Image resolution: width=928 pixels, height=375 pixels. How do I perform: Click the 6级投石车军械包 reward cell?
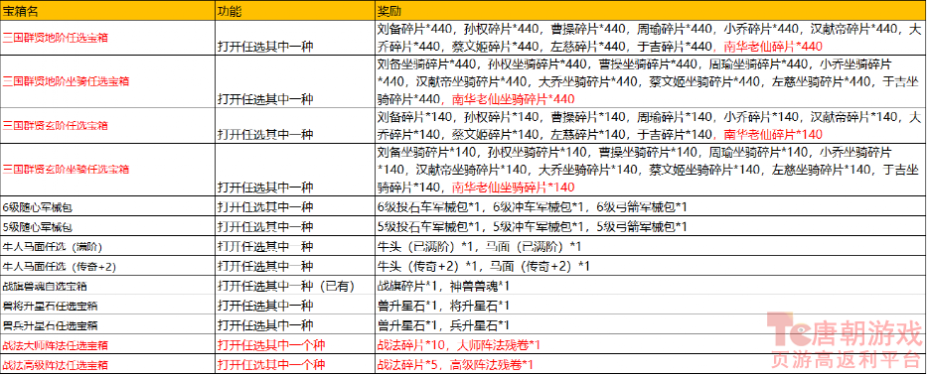650,206
